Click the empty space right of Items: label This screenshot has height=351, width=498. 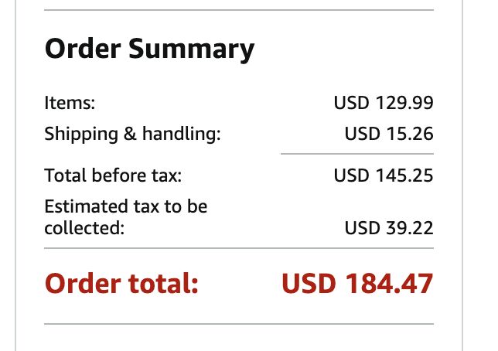click(x=209, y=103)
